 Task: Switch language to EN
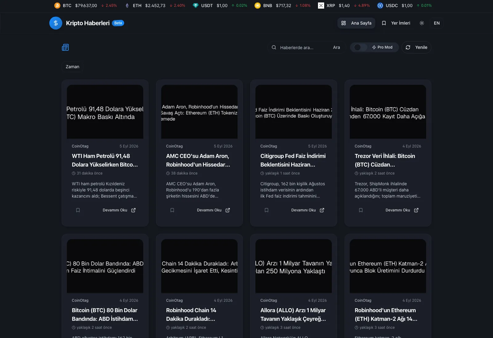point(437,23)
